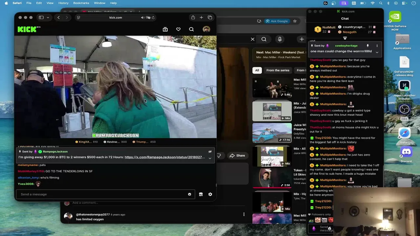
Task: Collapse the chat window leaderboard arrow
Action: (345, 38)
